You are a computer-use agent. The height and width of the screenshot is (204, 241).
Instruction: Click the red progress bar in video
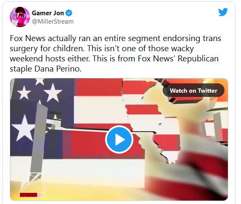click(28, 195)
